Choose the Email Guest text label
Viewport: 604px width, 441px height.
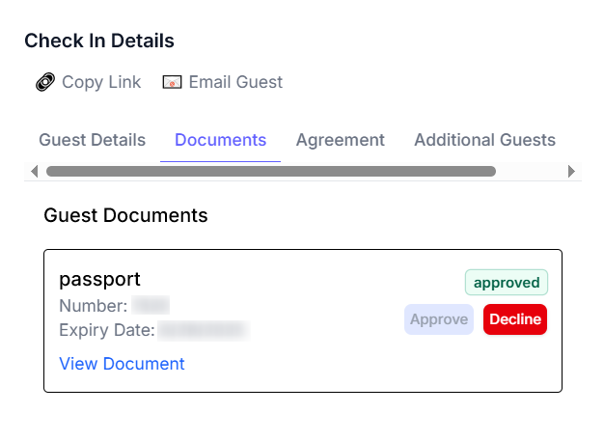coord(235,82)
